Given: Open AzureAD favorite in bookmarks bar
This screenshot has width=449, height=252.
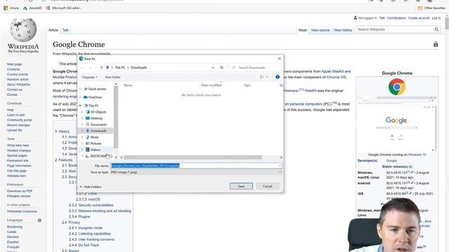Looking at the screenshot, I should click(32, 8).
